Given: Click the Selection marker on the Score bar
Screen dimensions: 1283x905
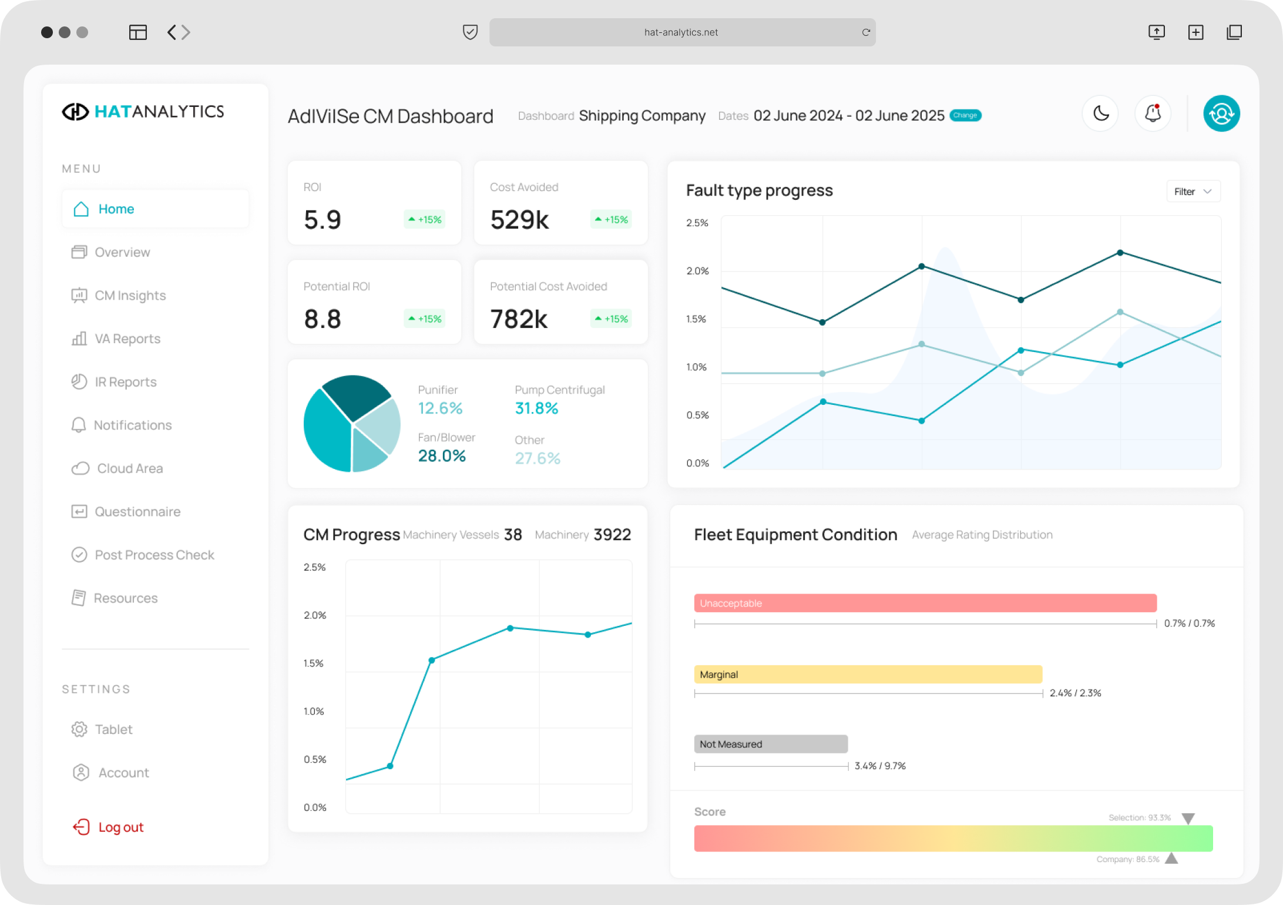Looking at the screenshot, I should [1188, 819].
